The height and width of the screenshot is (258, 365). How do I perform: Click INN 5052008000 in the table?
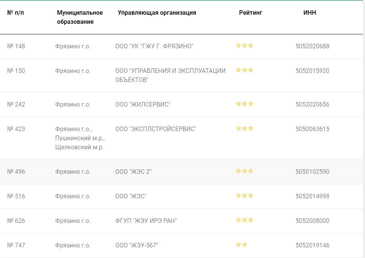point(312,221)
